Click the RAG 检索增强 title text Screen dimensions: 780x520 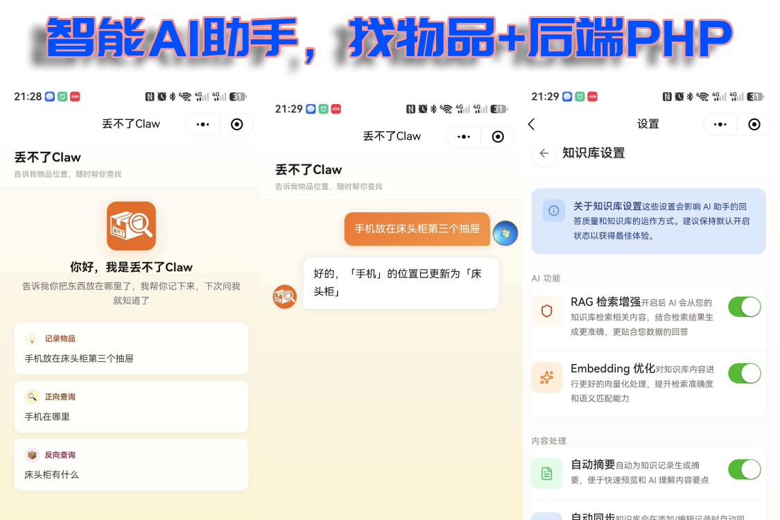[x=605, y=302]
